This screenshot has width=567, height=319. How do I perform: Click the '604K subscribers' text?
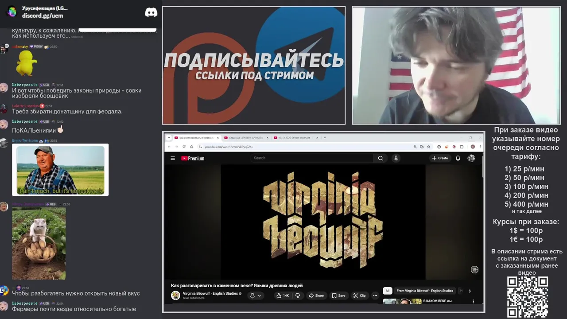(x=194, y=298)
